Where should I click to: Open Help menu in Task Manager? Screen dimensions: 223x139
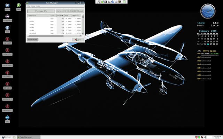coord(38,6)
